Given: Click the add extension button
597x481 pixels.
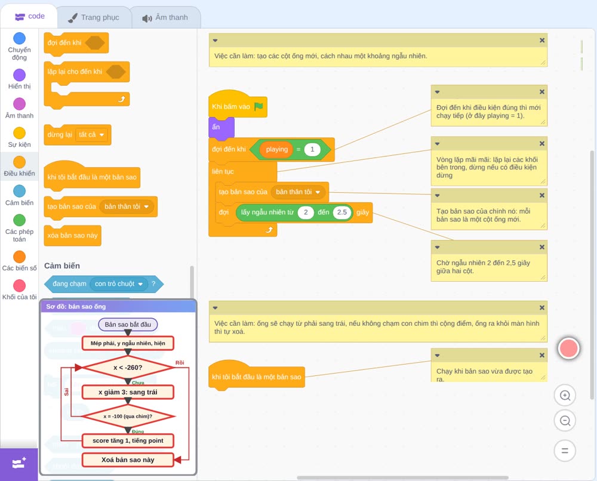Looking at the screenshot, I should [19, 464].
